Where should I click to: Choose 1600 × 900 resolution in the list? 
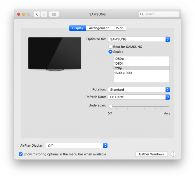click(x=141, y=73)
